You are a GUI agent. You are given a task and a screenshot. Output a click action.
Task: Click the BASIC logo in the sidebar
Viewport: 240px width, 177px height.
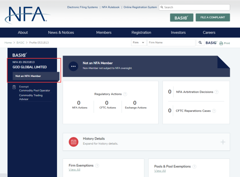click(x=20, y=55)
